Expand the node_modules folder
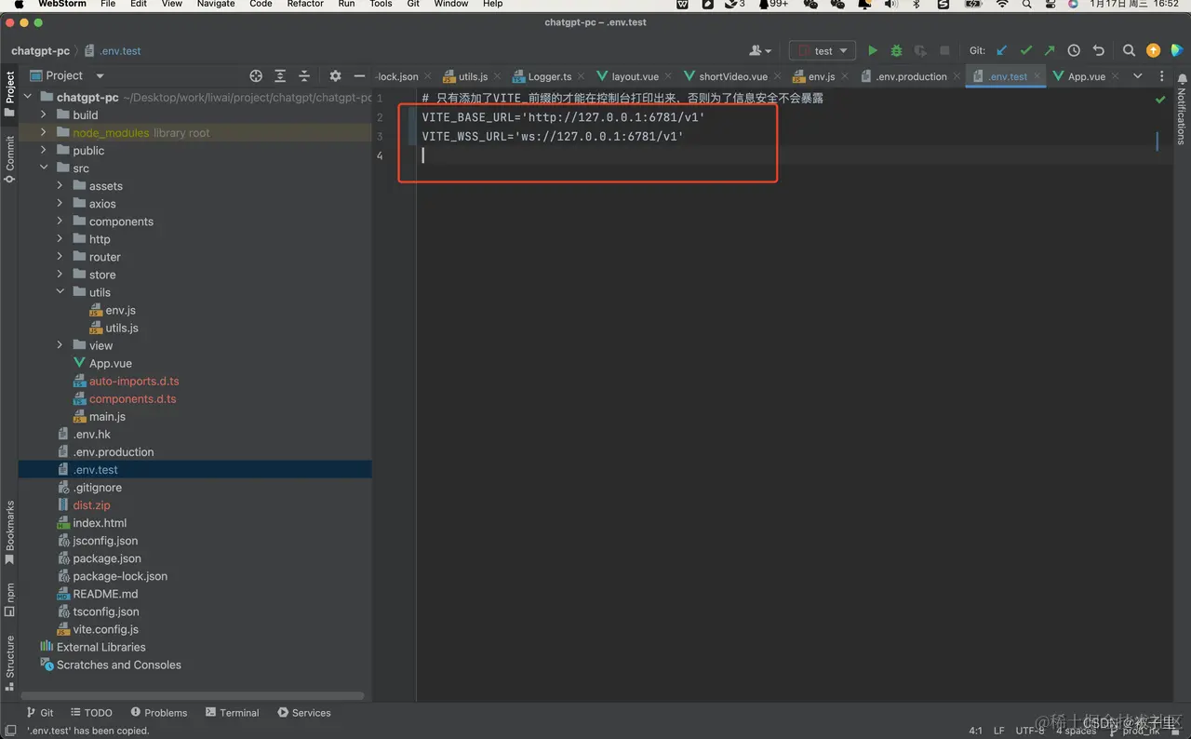 (x=44, y=132)
